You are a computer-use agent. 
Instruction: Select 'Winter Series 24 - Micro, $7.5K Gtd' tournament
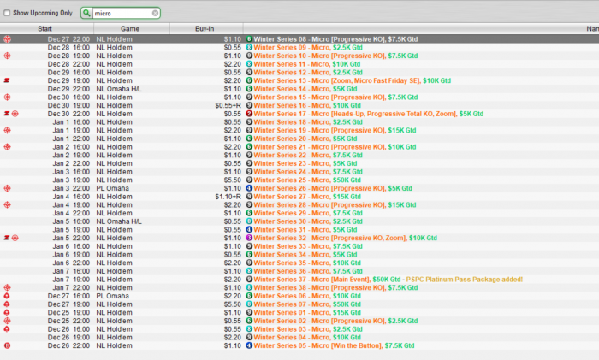[308, 172]
